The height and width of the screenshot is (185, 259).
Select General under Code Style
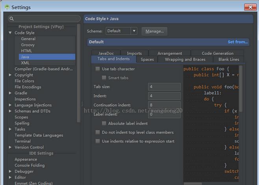click(28, 39)
